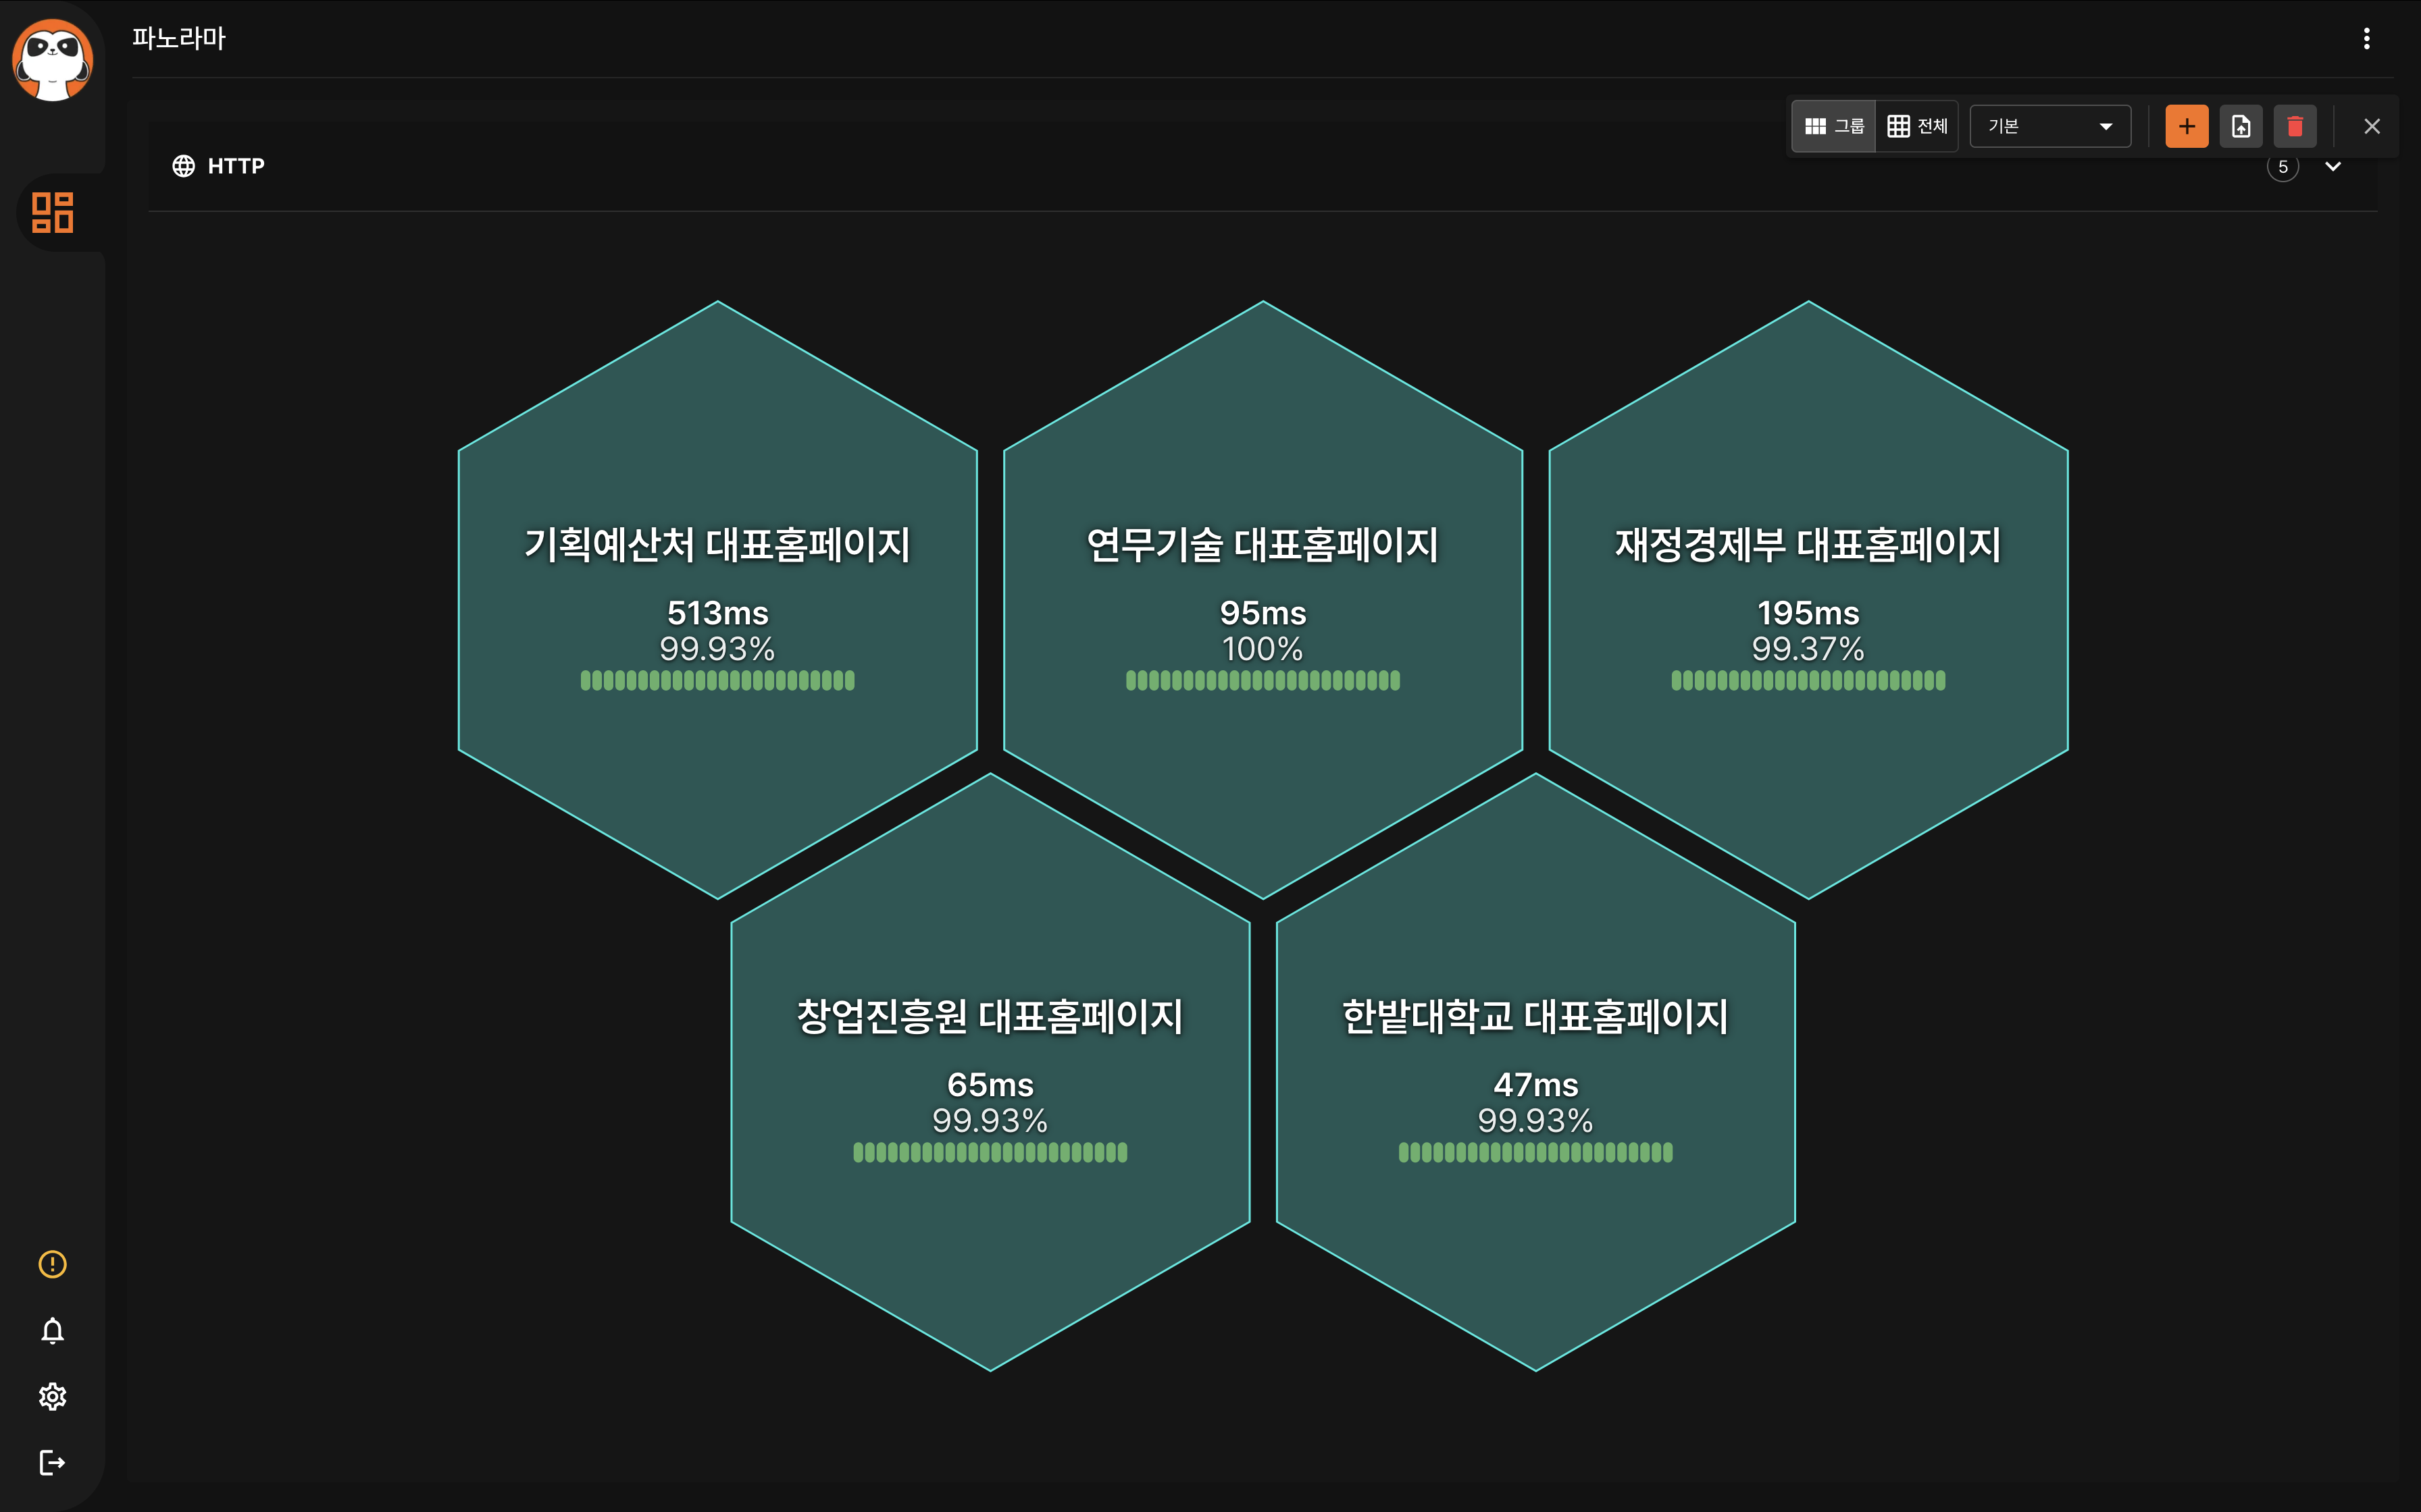Open the three-dot menu at top right
Viewport: 2421px width, 1512px height.
pos(2366,38)
